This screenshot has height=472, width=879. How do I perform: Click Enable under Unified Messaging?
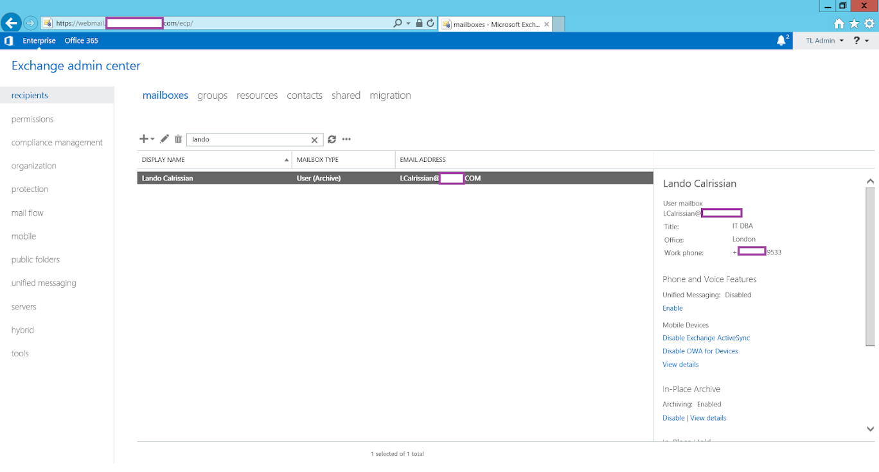(672, 308)
